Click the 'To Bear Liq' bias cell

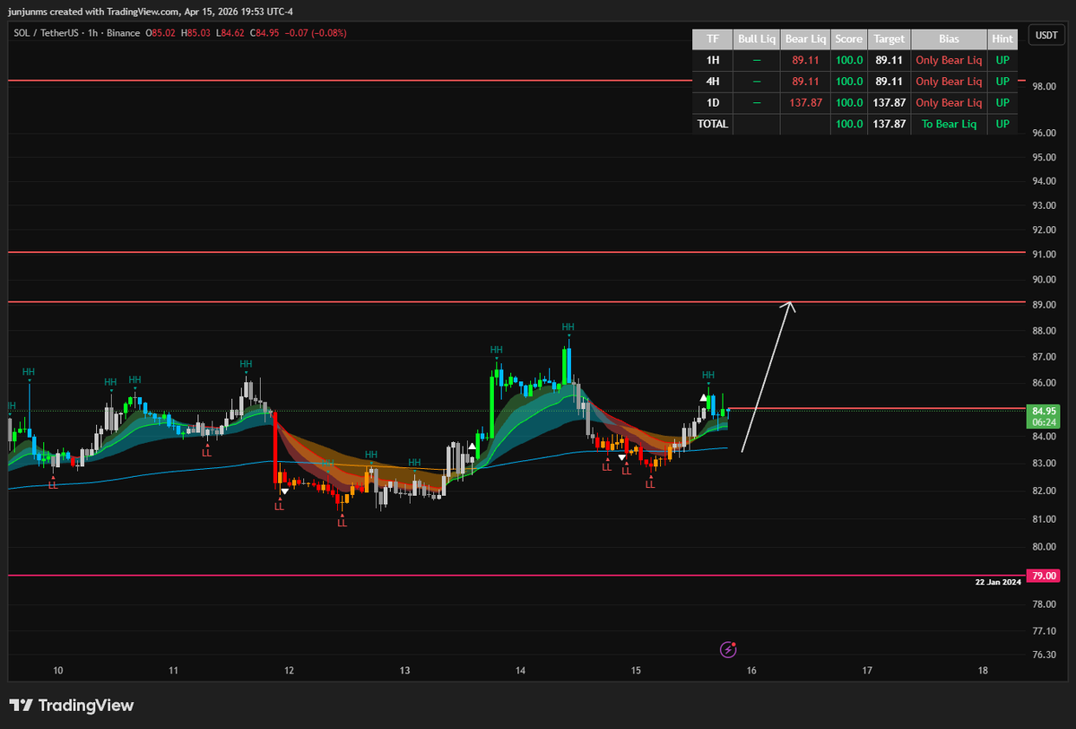pyautogui.click(x=949, y=124)
